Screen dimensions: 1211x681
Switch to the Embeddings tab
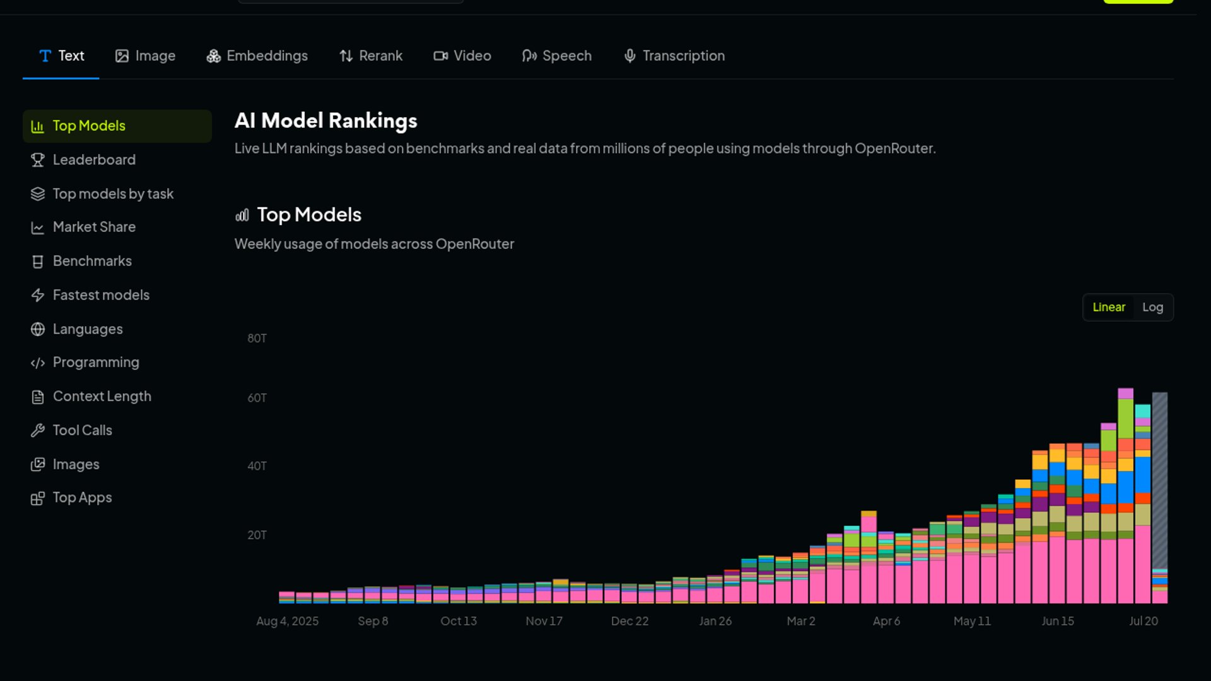[x=257, y=56]
